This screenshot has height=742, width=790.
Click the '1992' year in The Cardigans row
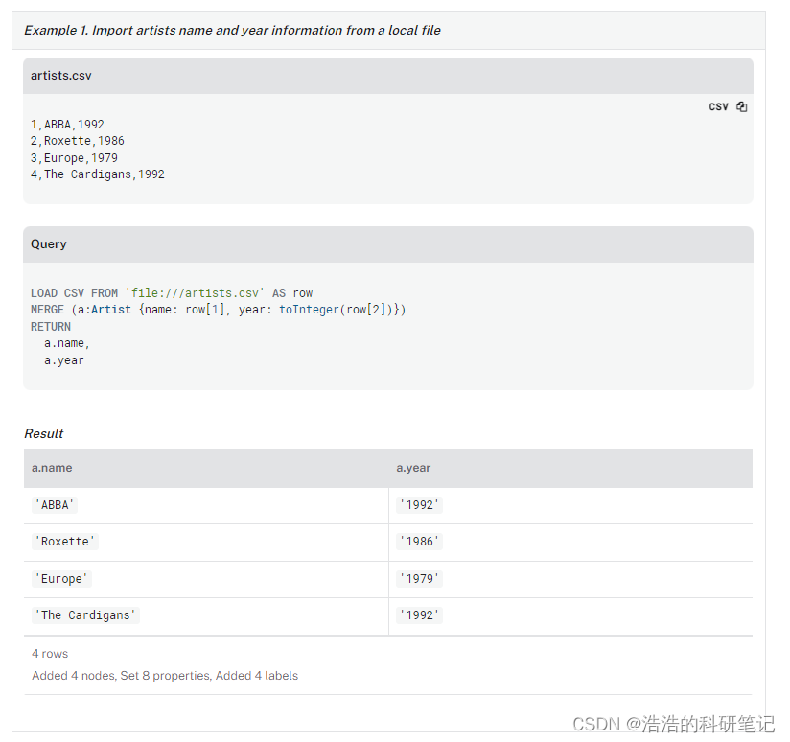pyautogui.click(x=419, y=615)
